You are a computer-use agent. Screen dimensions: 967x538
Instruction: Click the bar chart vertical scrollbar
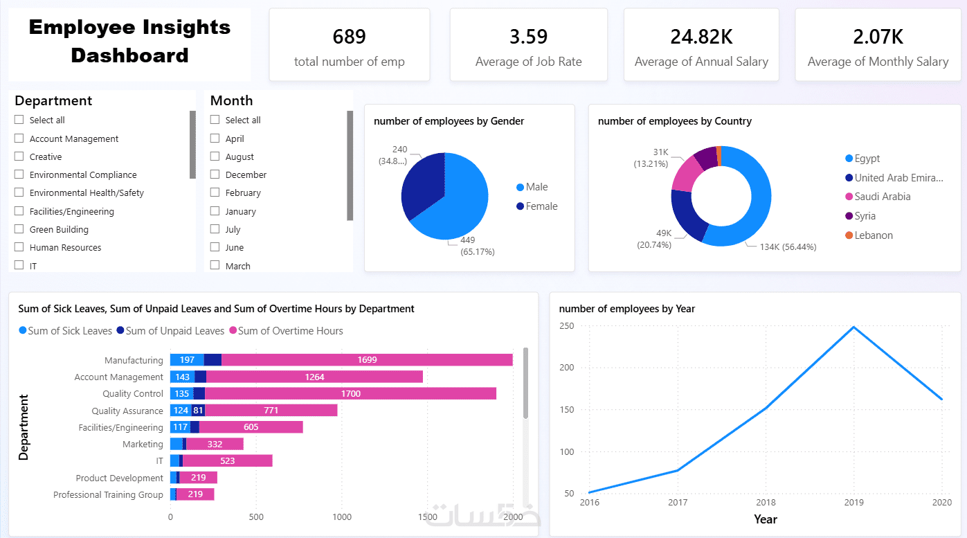(526, 383)
